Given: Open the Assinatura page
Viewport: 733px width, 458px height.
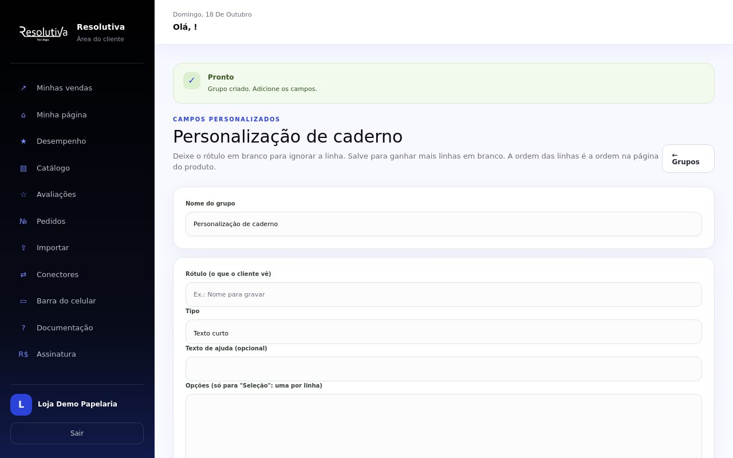Looking at the screenshot, I should click(x=77, y=354).
